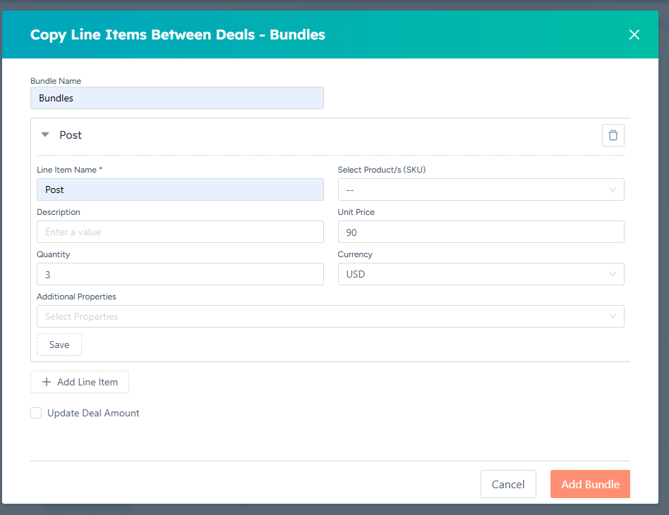Click the Currency label

[355, 254]
